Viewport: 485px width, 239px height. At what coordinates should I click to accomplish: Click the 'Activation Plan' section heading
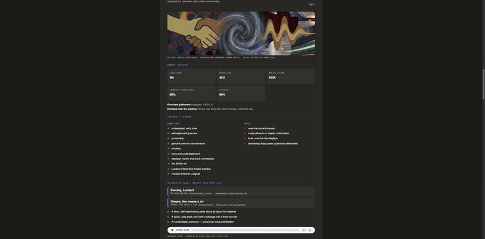click(x=194, y=183)
